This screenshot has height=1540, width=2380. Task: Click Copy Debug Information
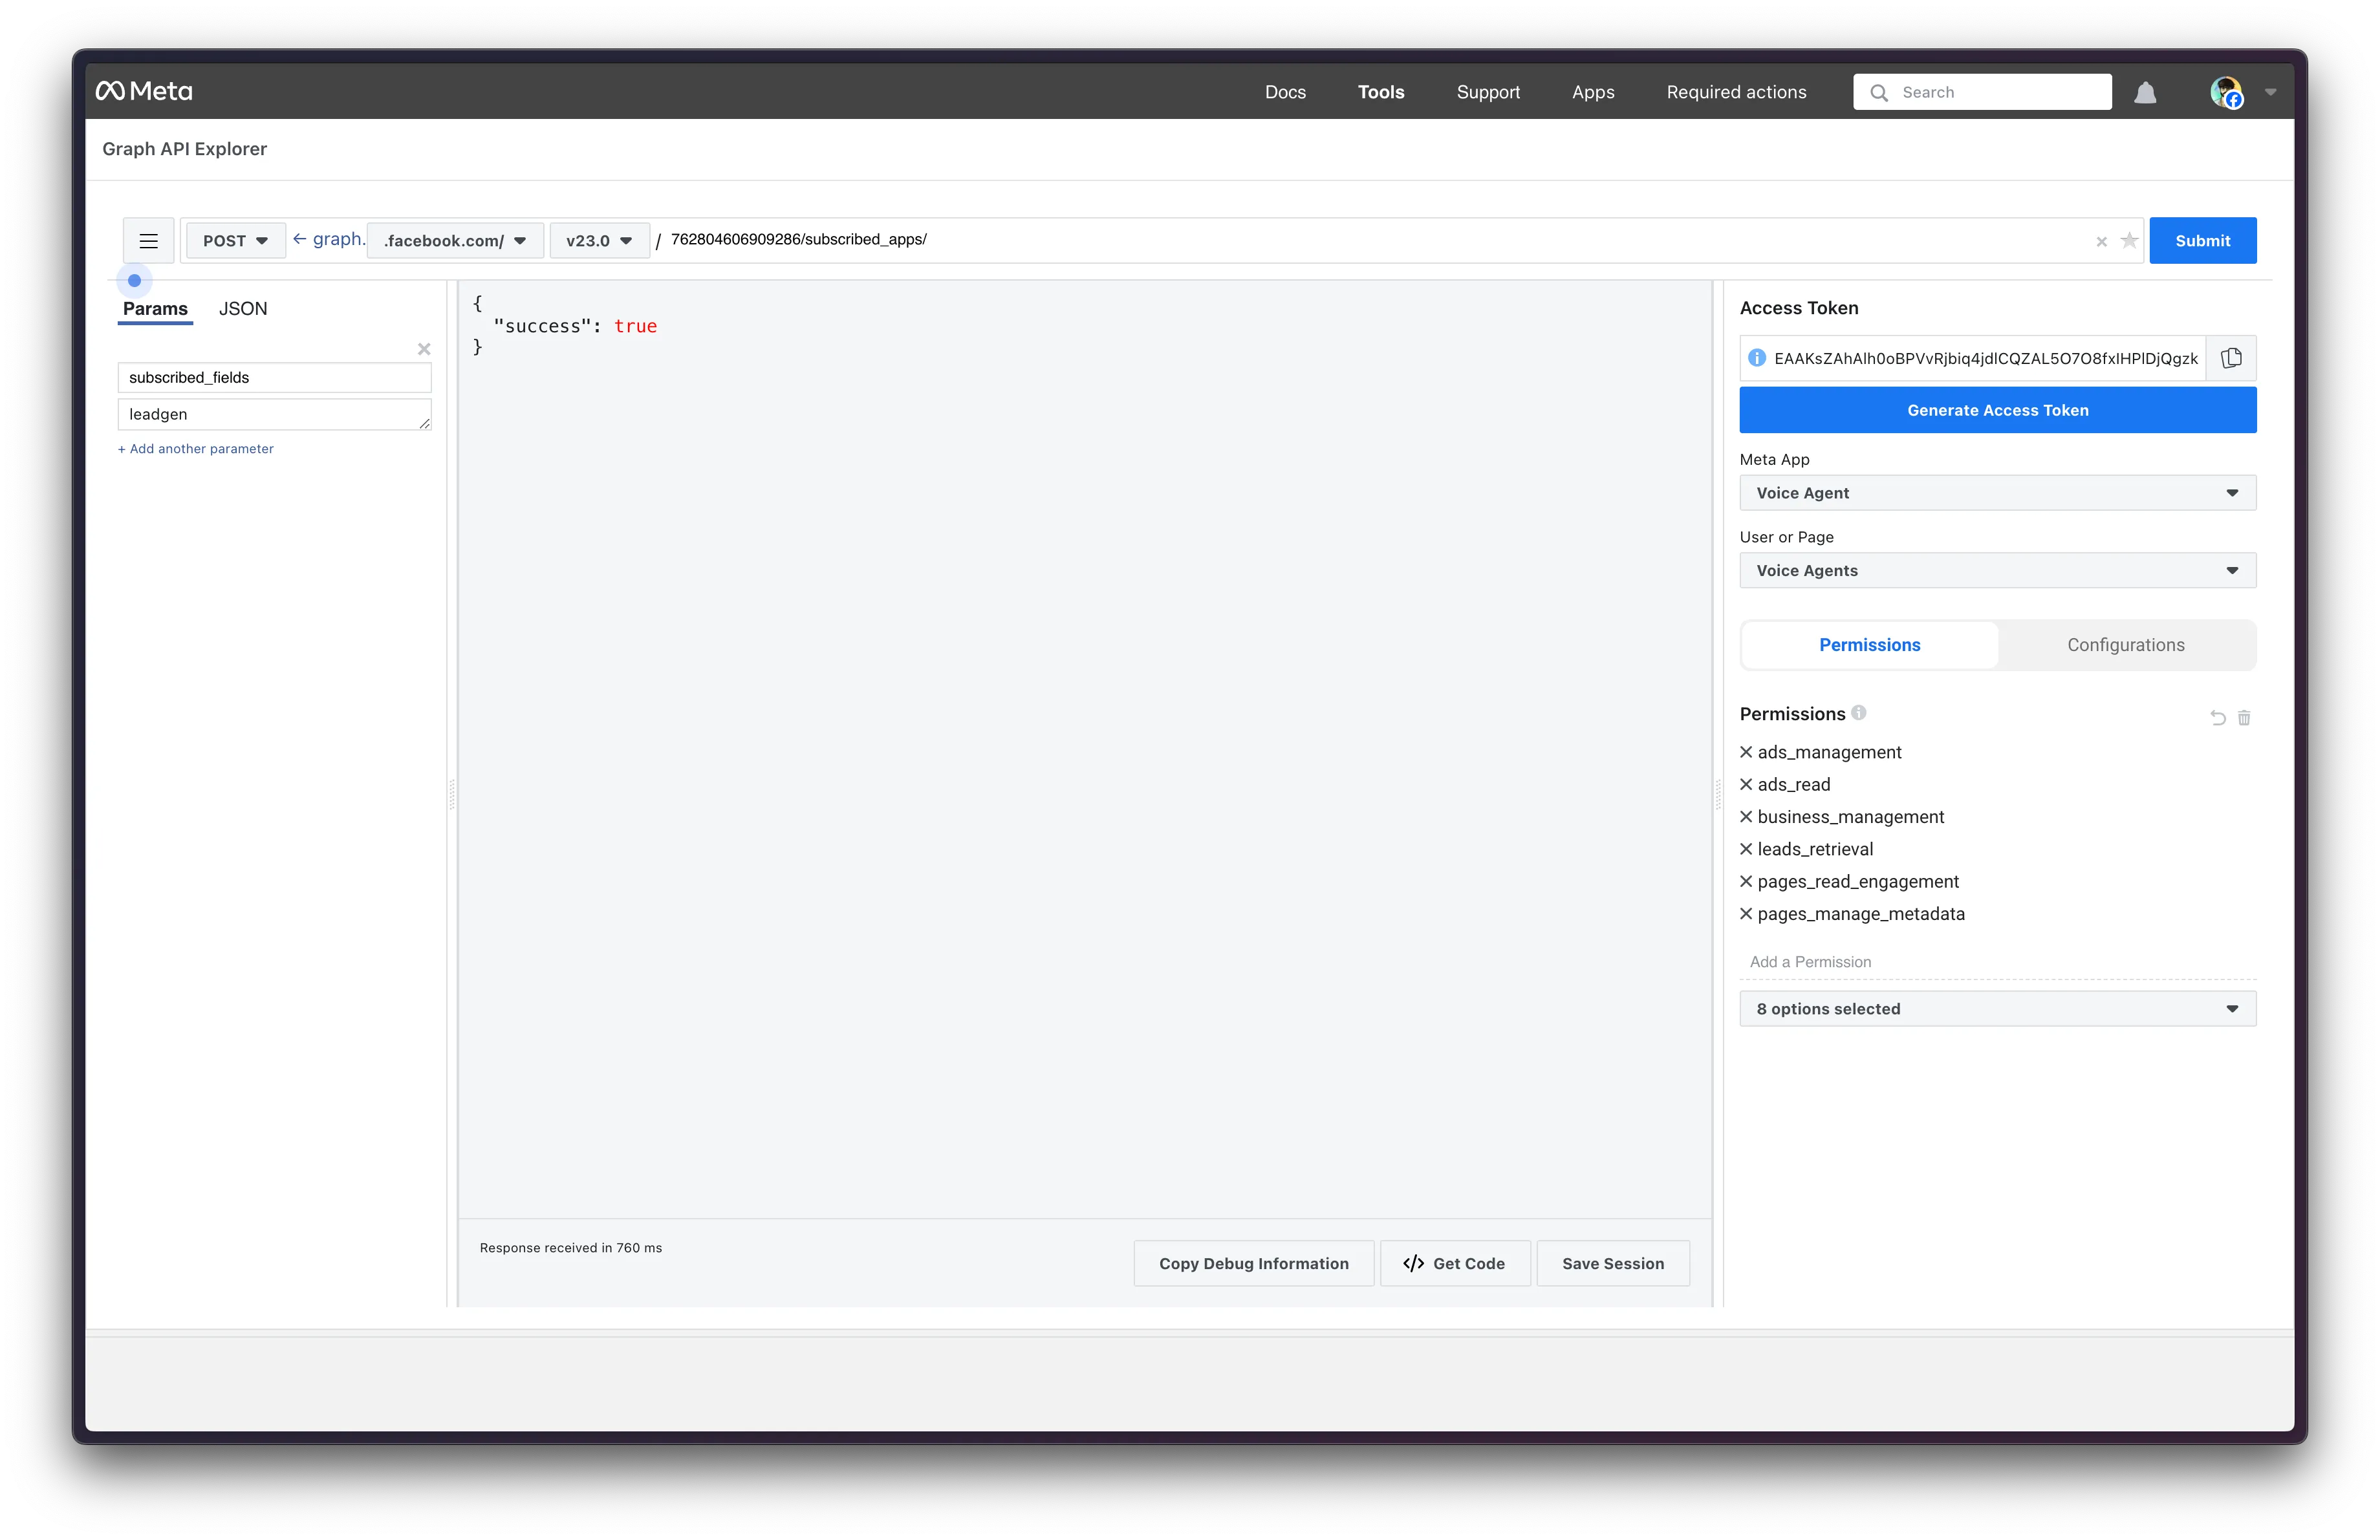(1253, 1263)
